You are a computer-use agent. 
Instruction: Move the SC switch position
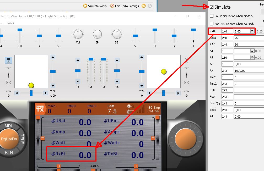coord(39,36)
